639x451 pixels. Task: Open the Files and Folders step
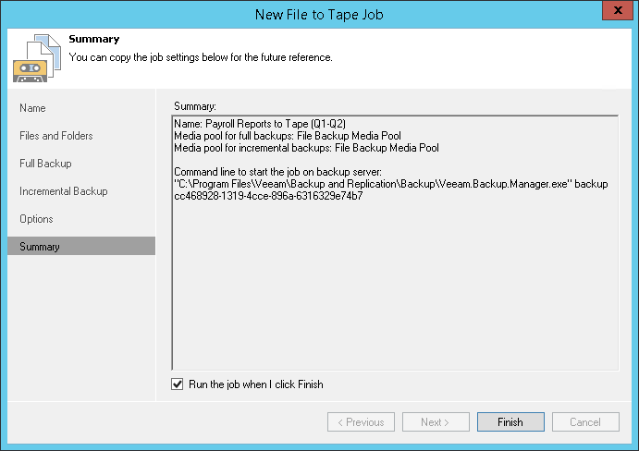point(56,136)
